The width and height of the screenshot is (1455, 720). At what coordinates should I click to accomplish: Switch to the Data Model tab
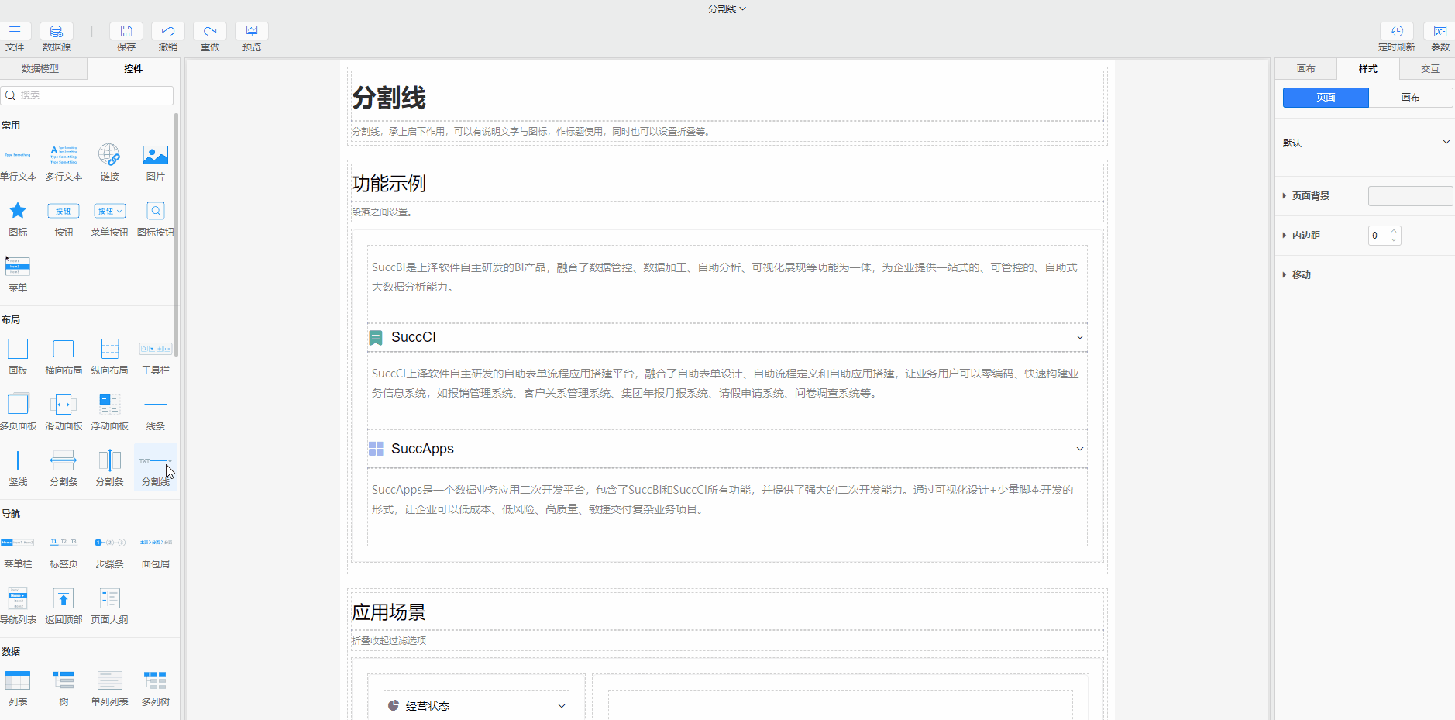(40, 69)
